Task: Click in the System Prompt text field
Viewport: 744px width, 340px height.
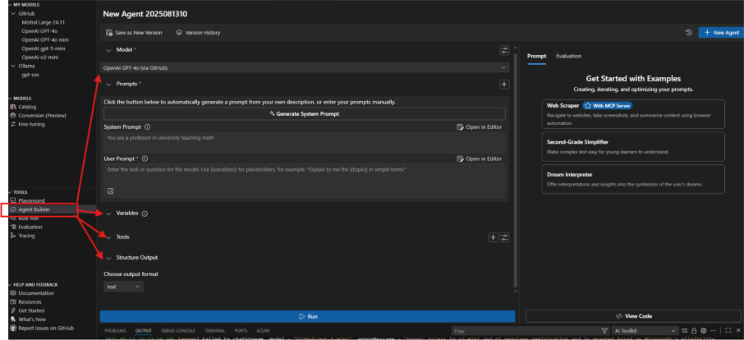Action: coord(304,142)
